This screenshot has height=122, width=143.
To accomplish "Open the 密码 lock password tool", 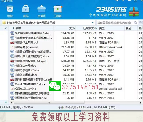I will 26,9.
